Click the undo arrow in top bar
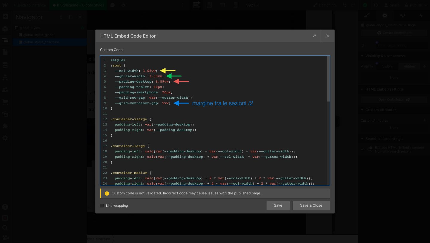 click(x=345, y=5)
